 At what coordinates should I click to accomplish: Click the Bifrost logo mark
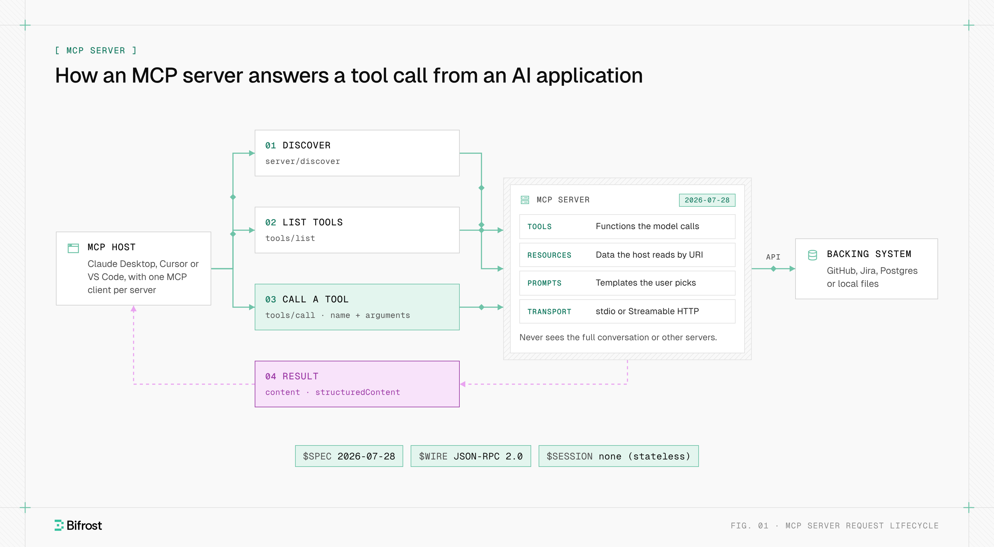coord(59,525)
